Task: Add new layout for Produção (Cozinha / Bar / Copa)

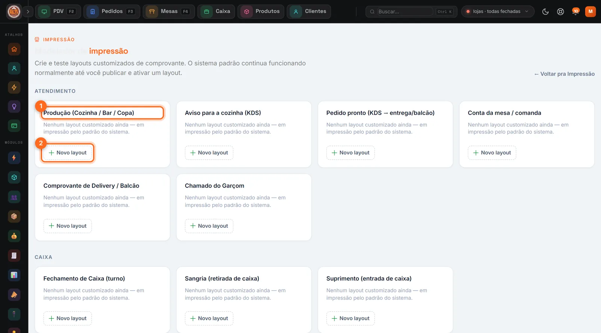Action: click(68, 153)
